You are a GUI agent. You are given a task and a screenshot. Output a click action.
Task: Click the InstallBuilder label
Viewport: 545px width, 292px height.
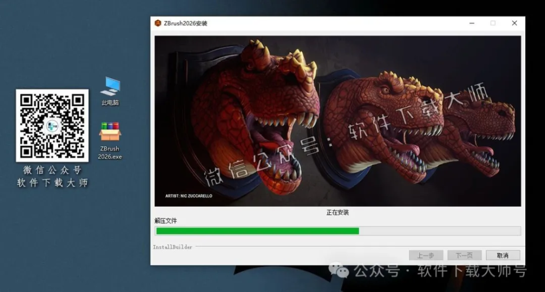click(x=173, y=247)
